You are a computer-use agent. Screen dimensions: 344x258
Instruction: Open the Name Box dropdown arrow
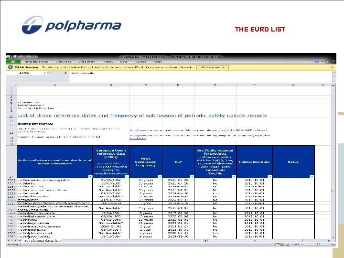coord(44,73)
